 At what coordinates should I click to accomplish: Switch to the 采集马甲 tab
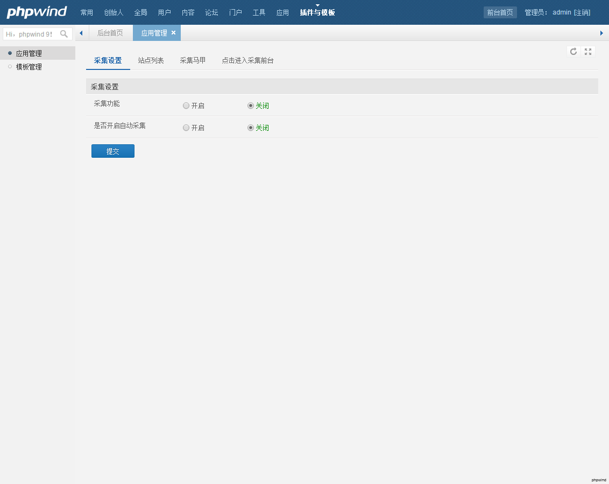(x=193, y=60)
